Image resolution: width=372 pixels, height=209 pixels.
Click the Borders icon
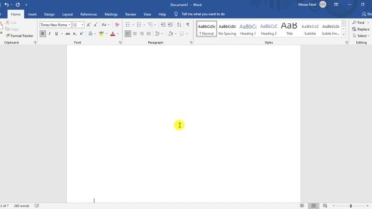pyautogui.click(x=181, y=34)
